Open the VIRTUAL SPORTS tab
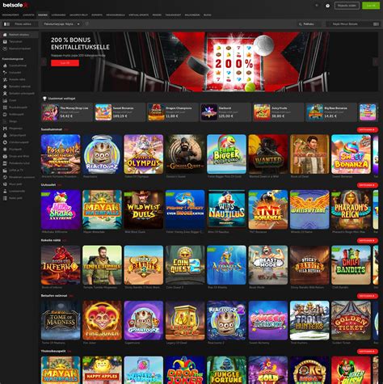Viewport: 383px width, 384px height. click(138, 15)
